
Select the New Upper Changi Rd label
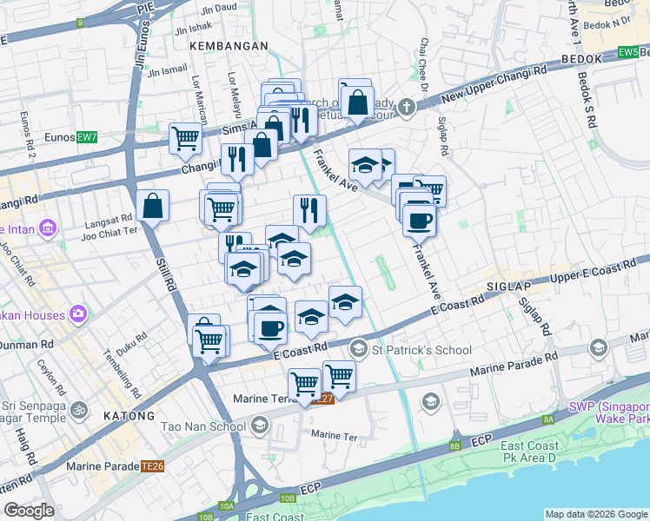494,85
